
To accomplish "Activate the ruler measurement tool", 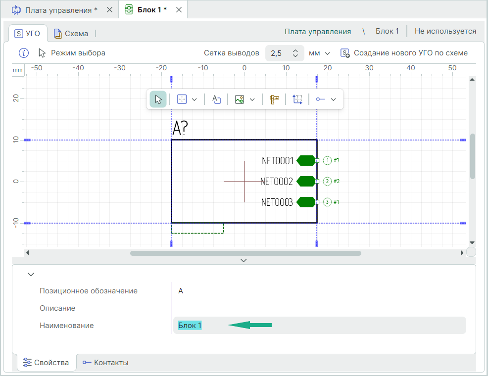I will point(275,99).
